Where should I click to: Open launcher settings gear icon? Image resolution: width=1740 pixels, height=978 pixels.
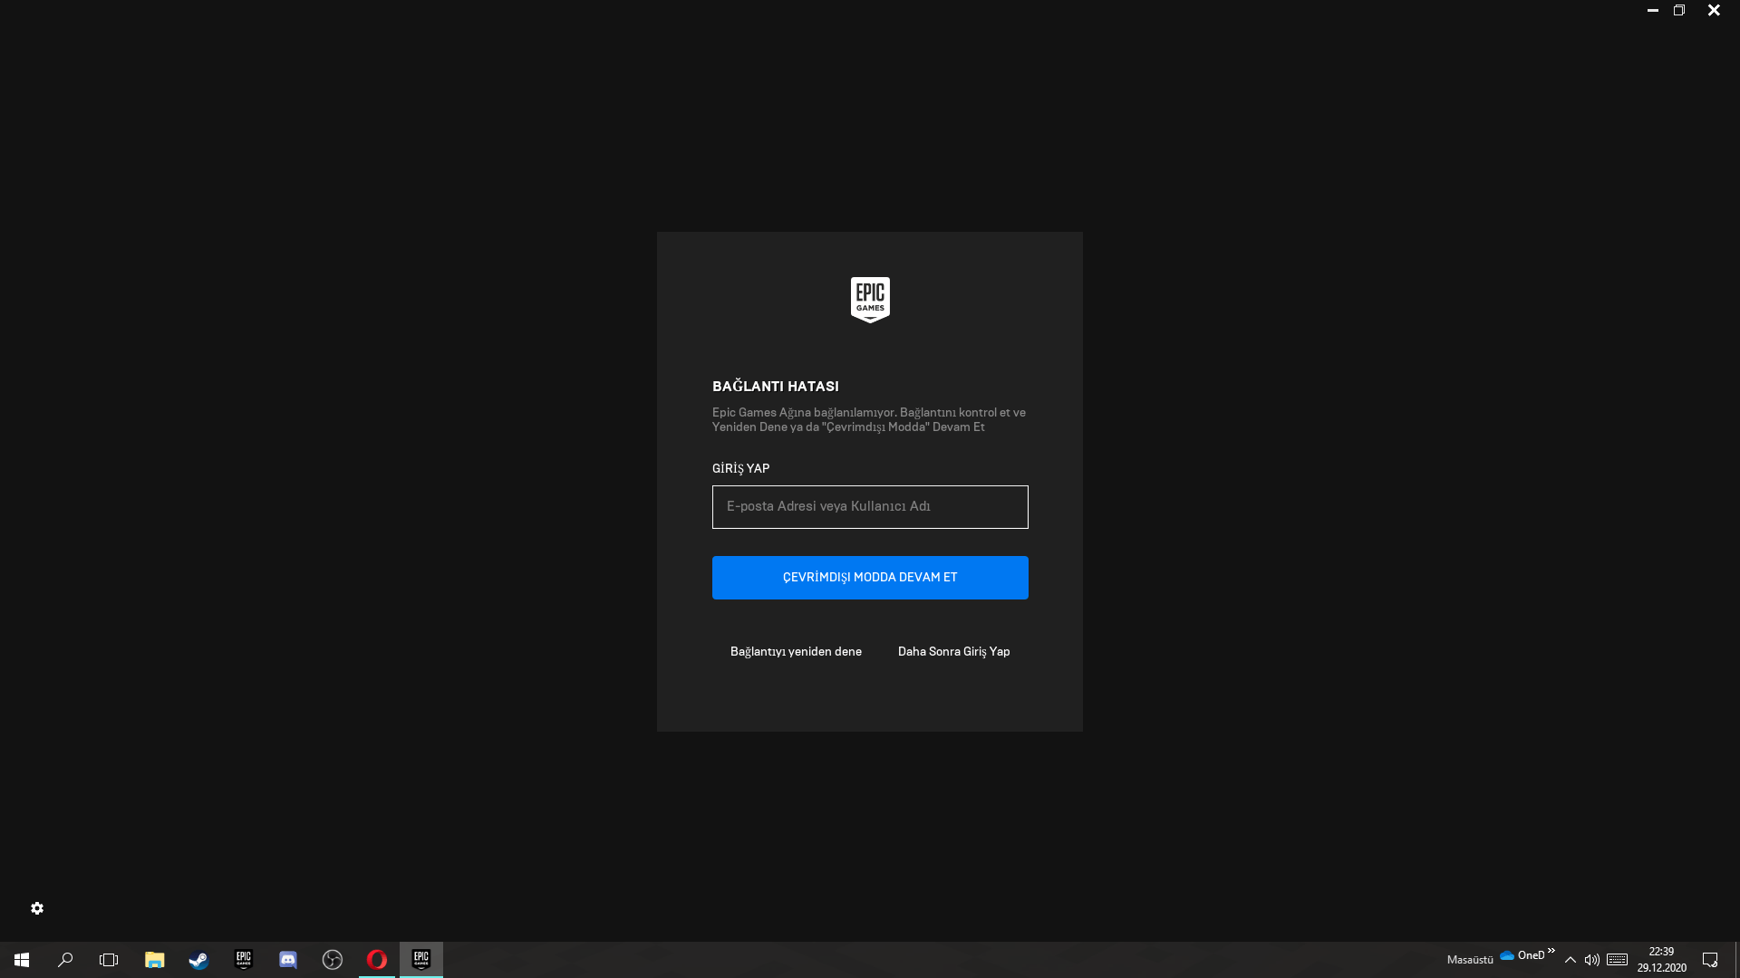[37, 908]
